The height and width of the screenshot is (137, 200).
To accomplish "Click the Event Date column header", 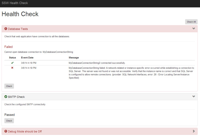I will pos(27,58).
